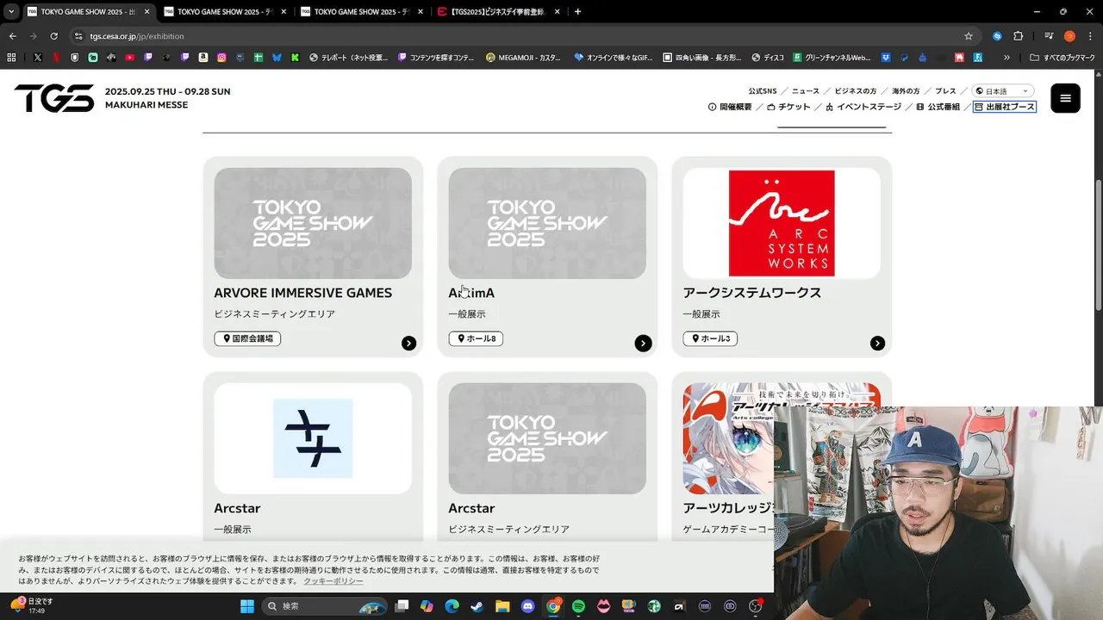Click the ホール8 location tag
This screenshot has width=1103, height=620.
476,338
